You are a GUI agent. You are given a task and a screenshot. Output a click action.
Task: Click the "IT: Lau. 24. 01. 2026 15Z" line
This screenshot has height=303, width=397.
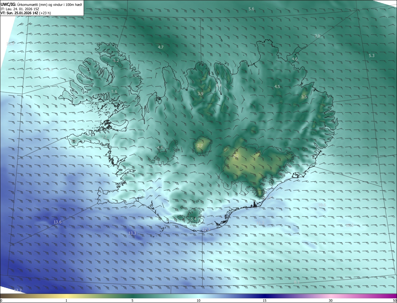(x=20, y=9)
